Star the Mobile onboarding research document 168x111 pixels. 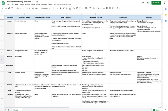[x=34, y=1]
